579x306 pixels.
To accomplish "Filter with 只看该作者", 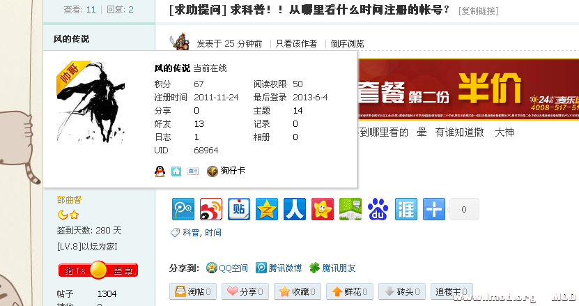I will coord(296,44).
